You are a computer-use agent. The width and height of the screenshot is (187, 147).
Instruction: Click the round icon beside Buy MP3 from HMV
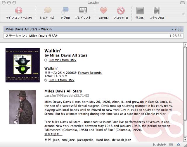46,60
